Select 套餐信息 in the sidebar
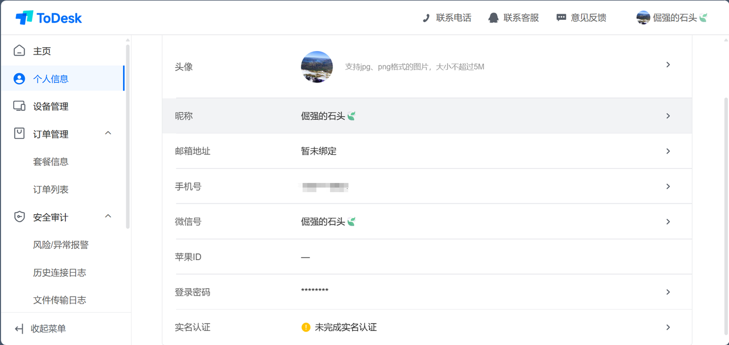 click(51, 162)
